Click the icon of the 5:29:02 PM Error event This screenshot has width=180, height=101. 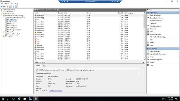35,20
